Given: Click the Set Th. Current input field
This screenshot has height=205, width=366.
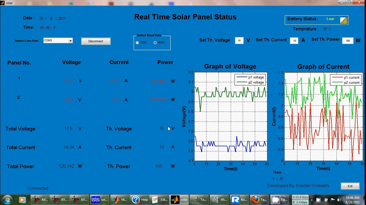Looking at the screenshot, I should click(x=294, y=41).
